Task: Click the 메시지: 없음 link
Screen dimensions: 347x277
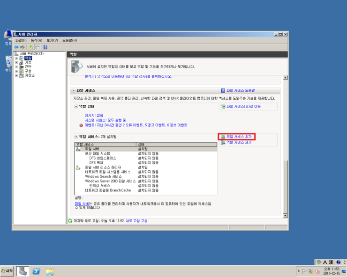Action: pos(94,115)
